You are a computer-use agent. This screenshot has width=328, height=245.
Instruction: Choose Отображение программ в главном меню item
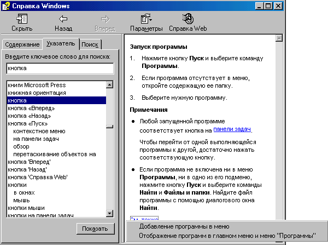(x=227, y=236)
